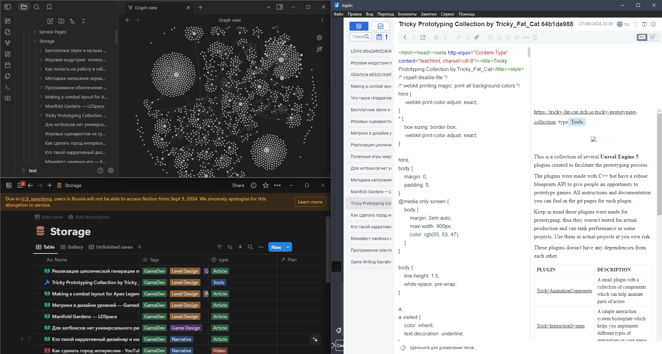
Task: Click Joplin add tags field at bottom
Action: point(443,348)
